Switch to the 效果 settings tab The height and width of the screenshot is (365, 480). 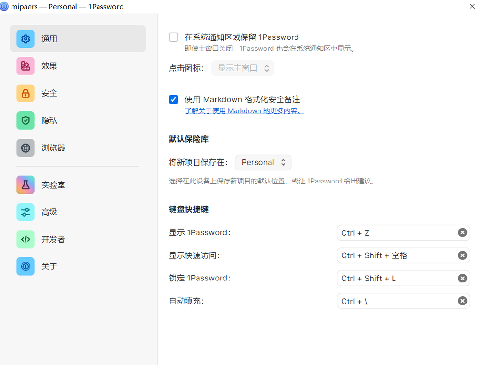coord(78,66)
